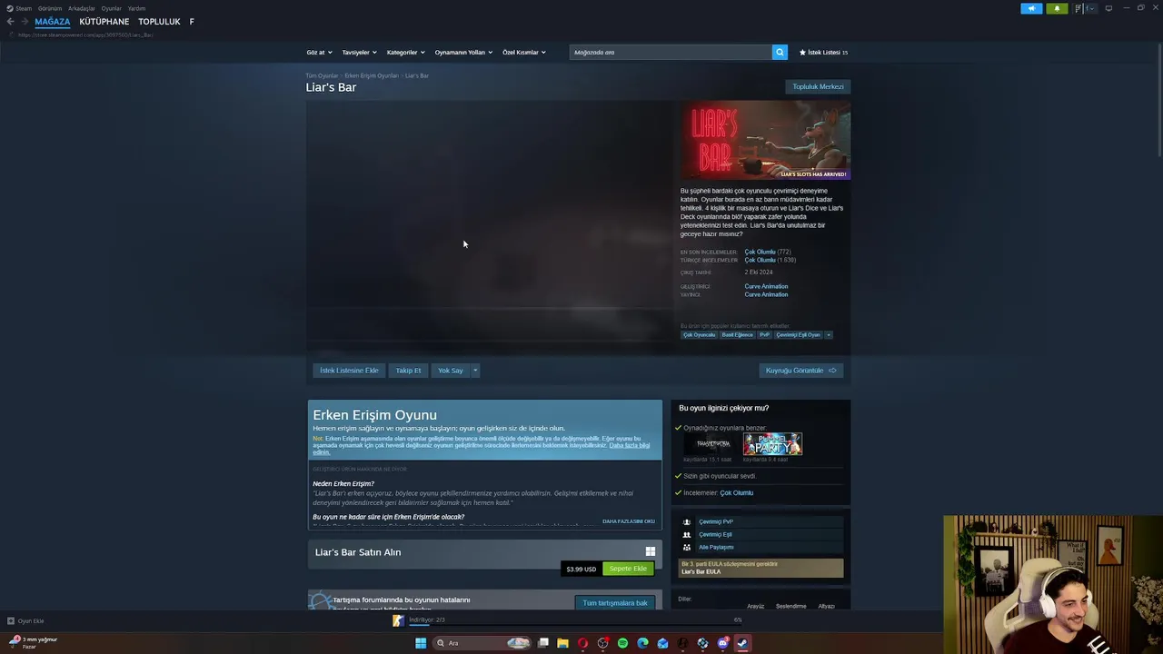Screen dimensions: 1163x654
Task: Open Task View on the taskbar
Action: (543, 643)
